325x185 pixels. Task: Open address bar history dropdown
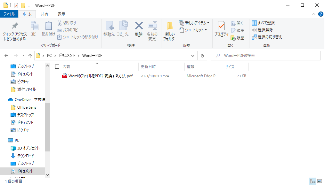[x=193, y=56]
